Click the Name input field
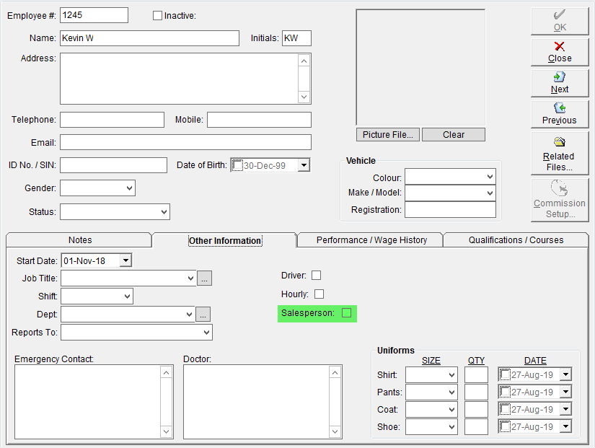 click(149, 38)
